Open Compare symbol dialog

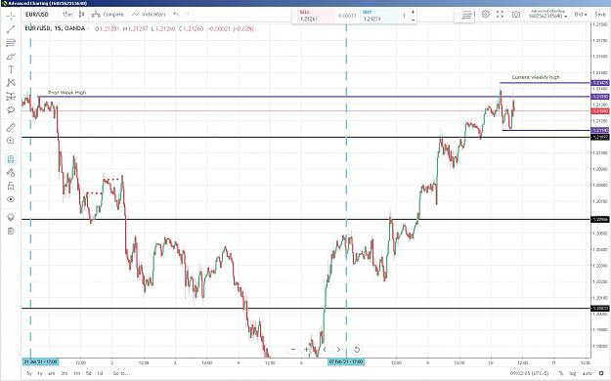tap(108, 15)
